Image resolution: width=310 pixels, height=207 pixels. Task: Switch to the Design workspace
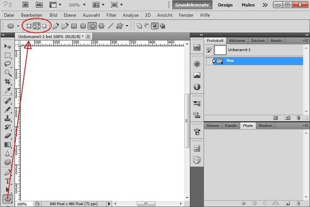pos(225,5)
